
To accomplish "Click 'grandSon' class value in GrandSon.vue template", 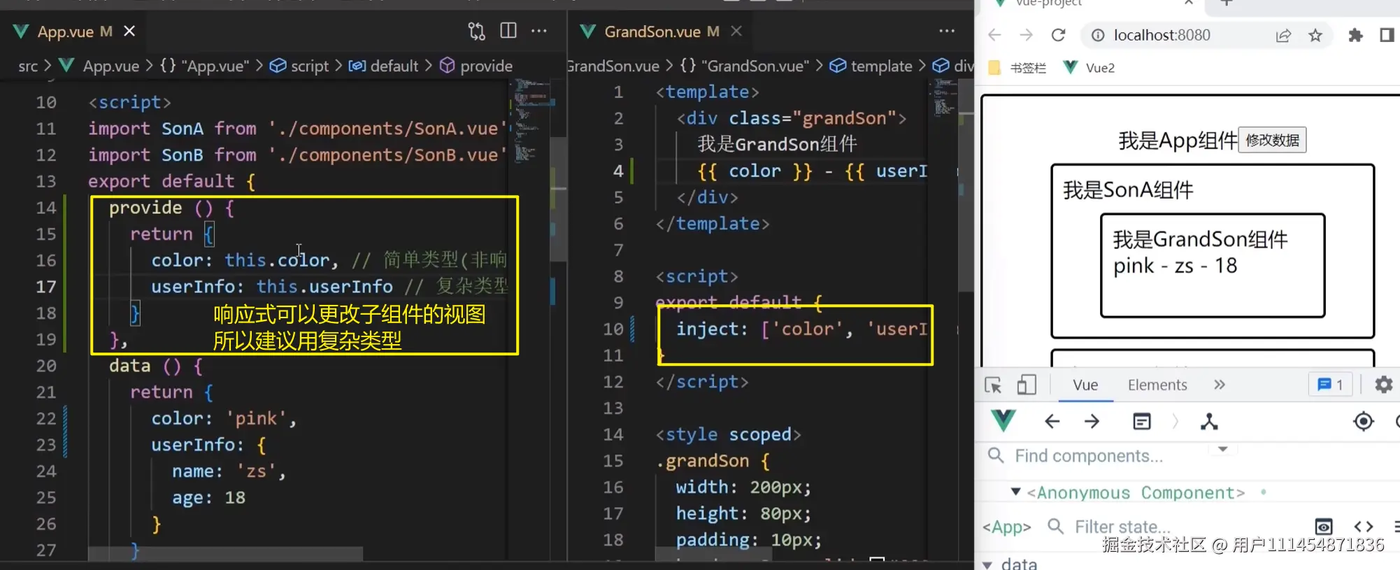I will pyautogui.click(x=845, y=118).
